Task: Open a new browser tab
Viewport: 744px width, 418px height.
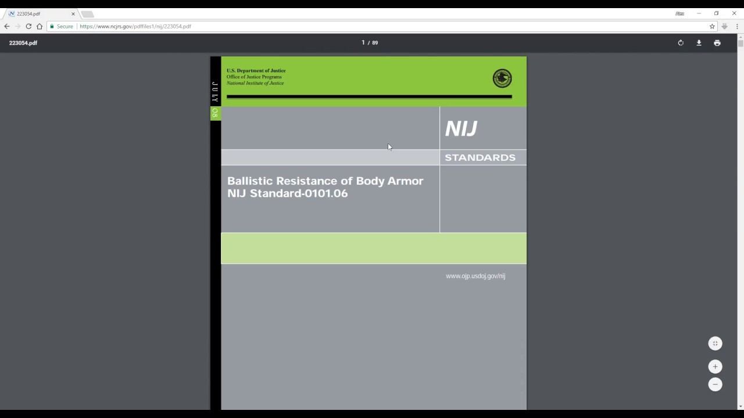Action: click(x=87, y=14)
